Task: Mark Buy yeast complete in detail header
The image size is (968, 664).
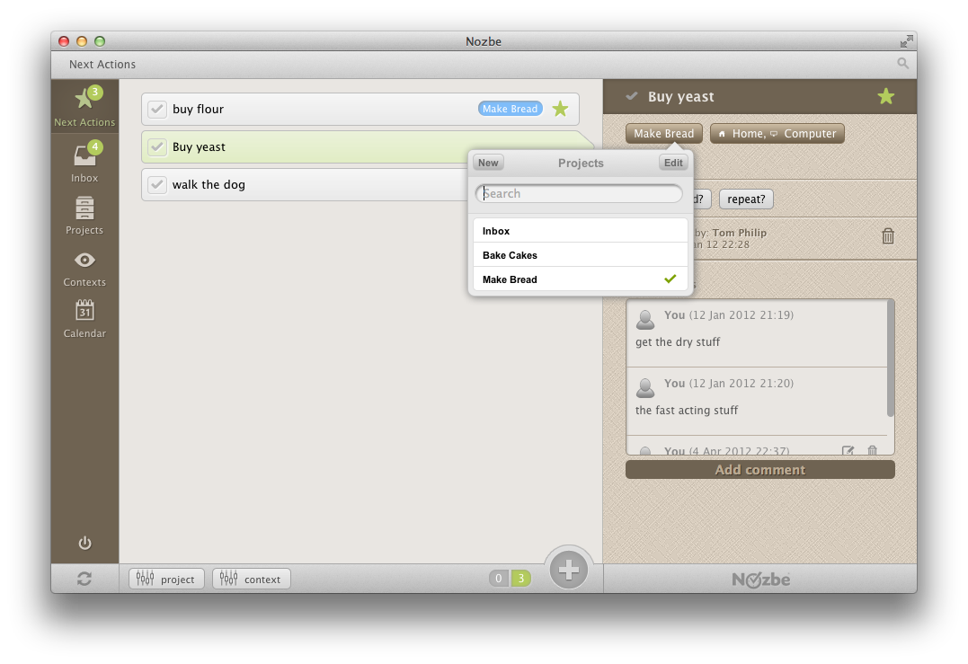Action: 632,96
